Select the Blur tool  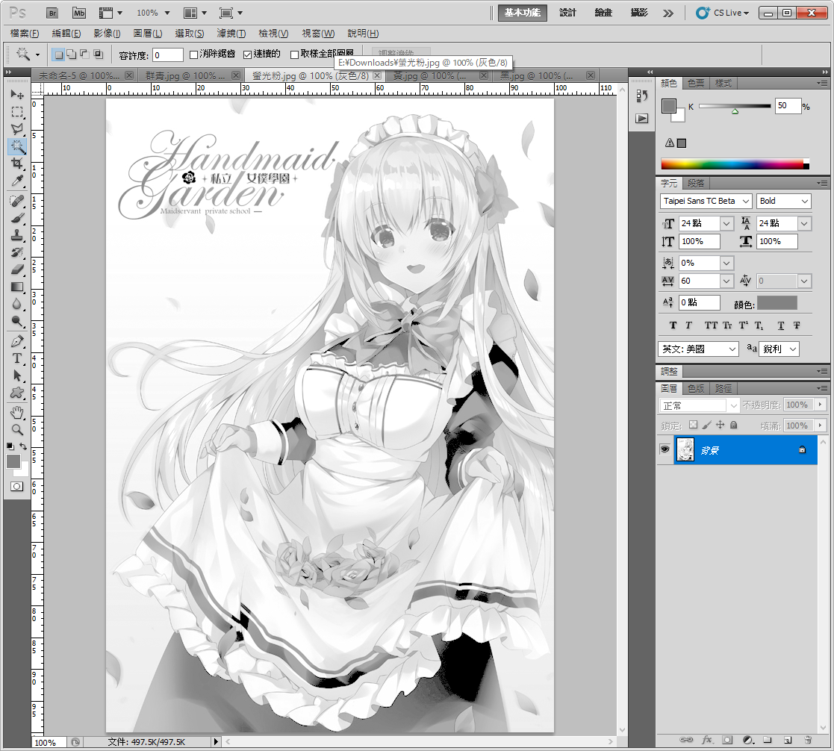[17, 304]
